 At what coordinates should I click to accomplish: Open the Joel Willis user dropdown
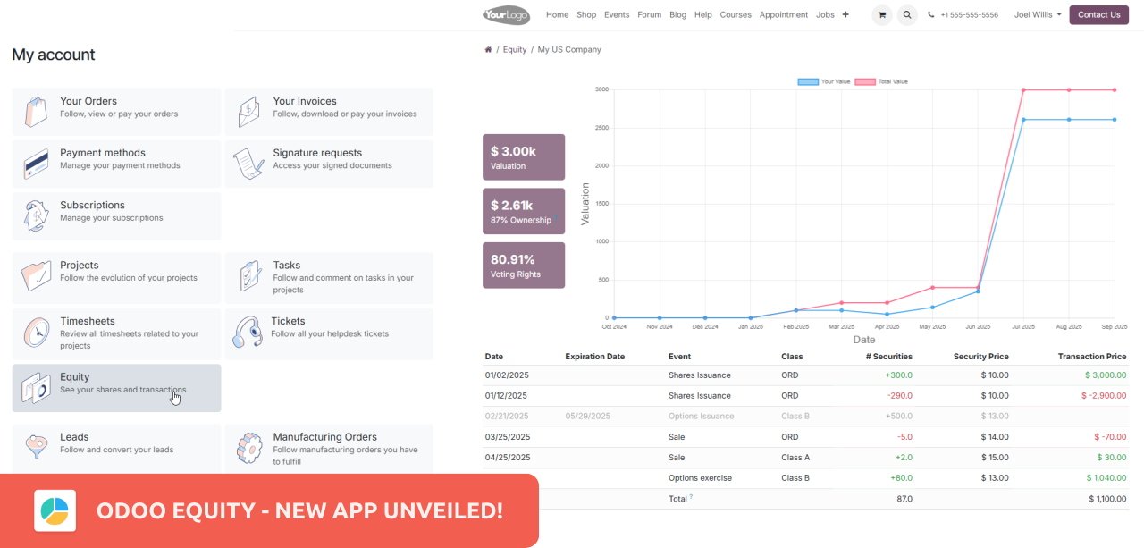click(x=1038, y=15)
